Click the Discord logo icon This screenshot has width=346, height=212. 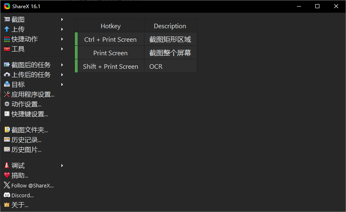click(7, 195)
